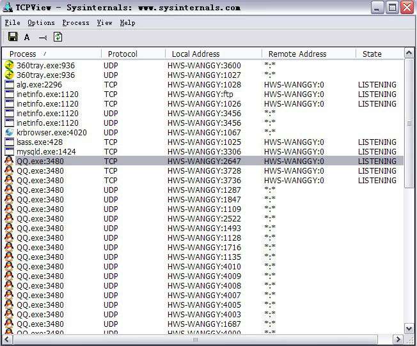Viewport: 417px width, 346px height.
Task: Click QQ penguin icon on the port 1716 row
Action: 9,247
